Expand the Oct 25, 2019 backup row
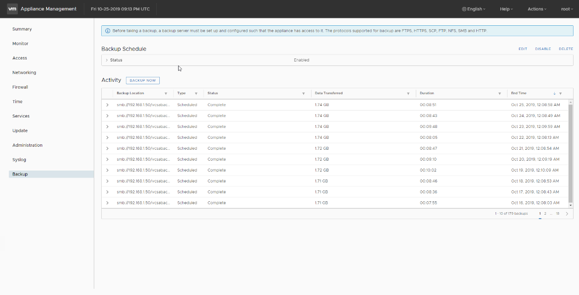This screenshot has height=295, width=579. 108,105
